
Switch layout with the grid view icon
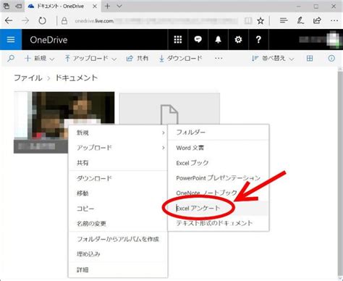coord(310,59)
